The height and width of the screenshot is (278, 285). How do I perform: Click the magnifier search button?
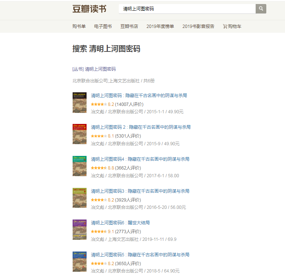261,9
